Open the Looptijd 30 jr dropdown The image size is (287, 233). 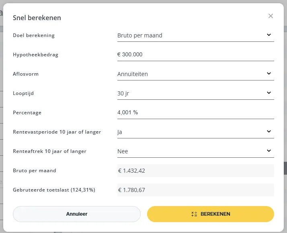coord(195,93)
